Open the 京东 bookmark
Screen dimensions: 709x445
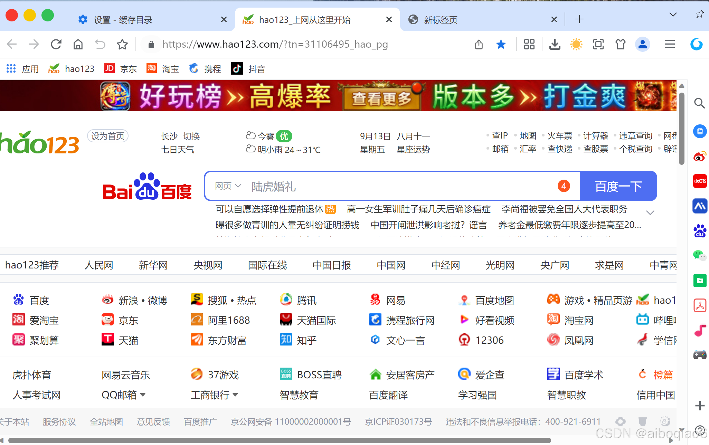tap(121, 69)
